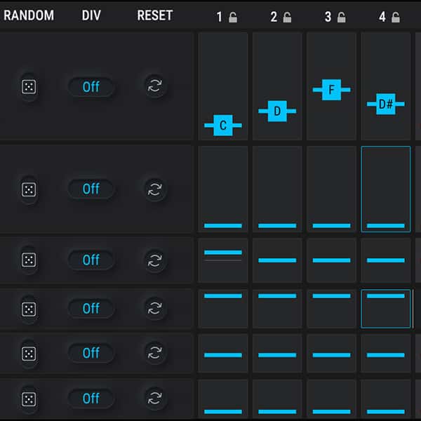This screenshot has width=421, height=421.
Task: Click the dice randomize icon in the first row
Action: pos(29,87)
